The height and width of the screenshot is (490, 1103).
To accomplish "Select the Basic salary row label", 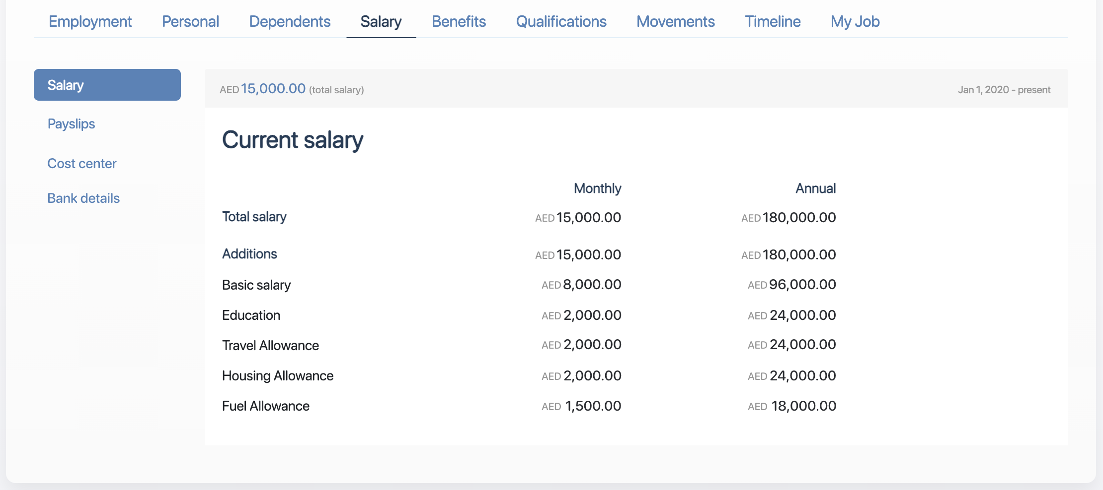I will (256, 285).
